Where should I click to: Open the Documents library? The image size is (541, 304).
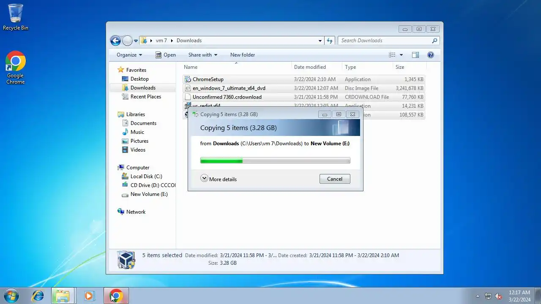[x=143, y=123]
